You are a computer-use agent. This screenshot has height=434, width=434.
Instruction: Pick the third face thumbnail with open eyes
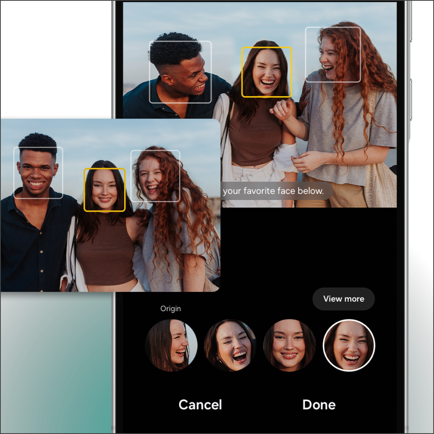tap(290, 345)
